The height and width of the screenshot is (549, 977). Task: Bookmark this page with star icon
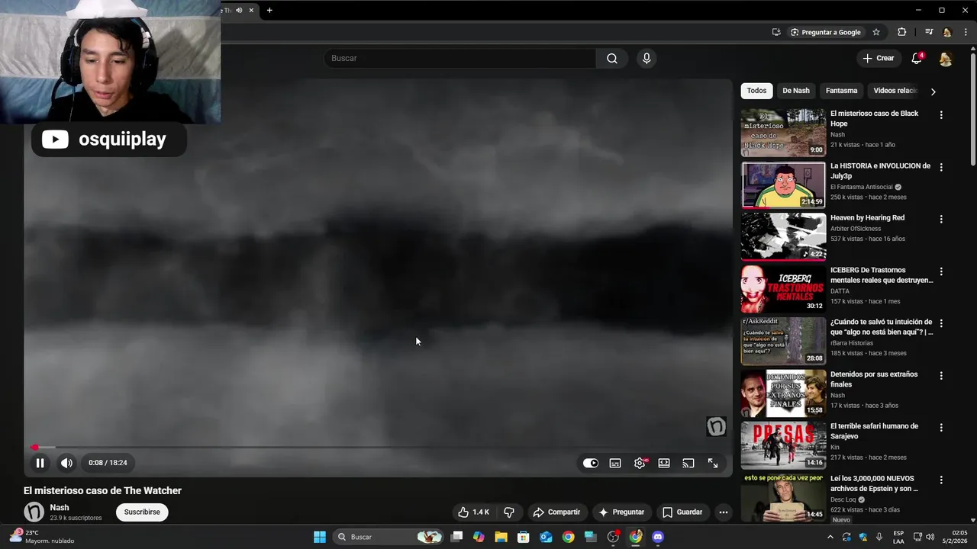[876, 32]
